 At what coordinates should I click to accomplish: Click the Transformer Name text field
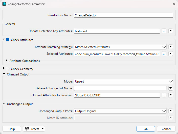[123, 15]
